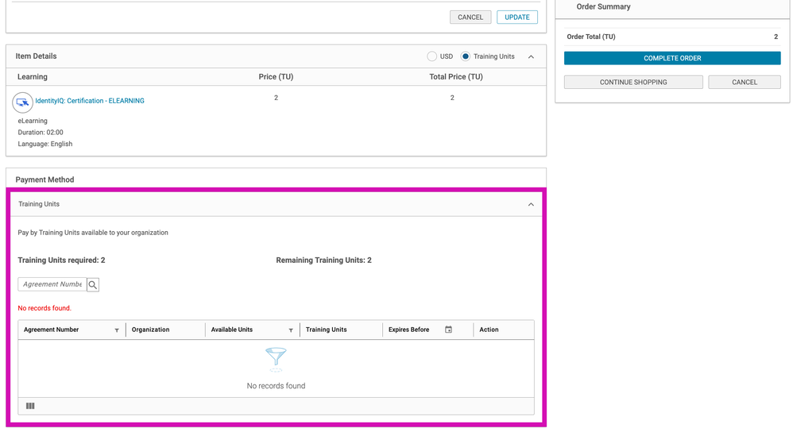Open the IdentityIQ: Certification - ELEARNING link
Image resolution: width=793 pixels, height=432 pixels.
tap(90, 101)
